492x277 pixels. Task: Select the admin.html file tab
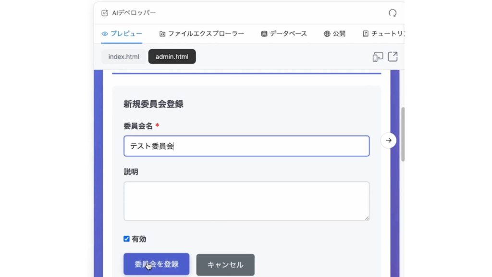(x=172, y=57)
